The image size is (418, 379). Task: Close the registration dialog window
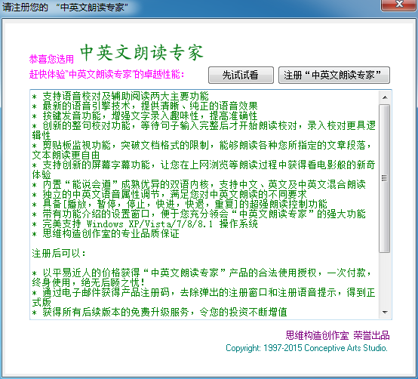[399, 5]
